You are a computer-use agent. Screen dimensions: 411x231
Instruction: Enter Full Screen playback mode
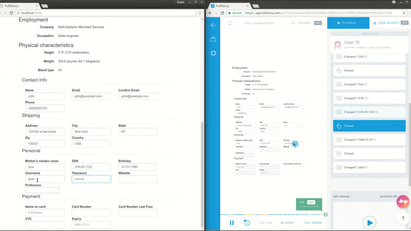[313, 223]
